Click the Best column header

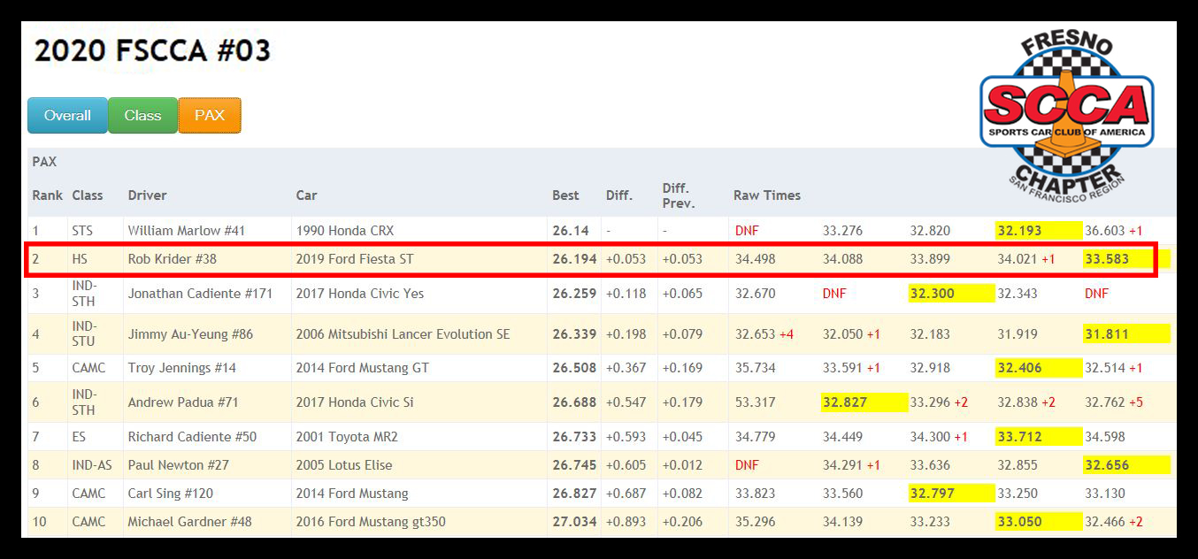[x=566, y=195]
